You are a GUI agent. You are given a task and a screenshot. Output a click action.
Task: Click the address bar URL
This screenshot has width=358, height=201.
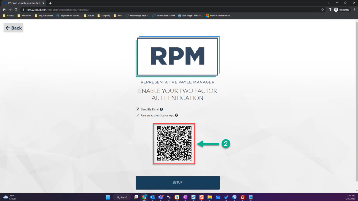tap(58, 10)
